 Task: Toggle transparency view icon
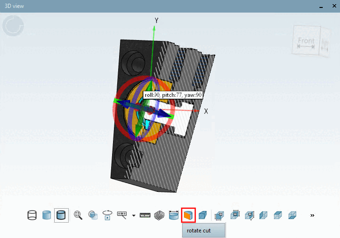93,215
